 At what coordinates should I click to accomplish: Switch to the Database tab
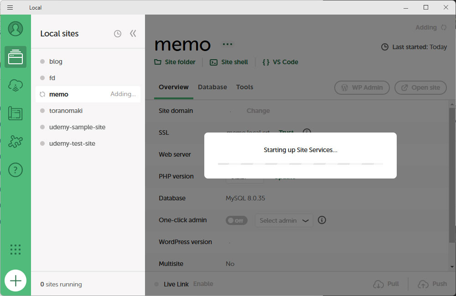coord(212,87)
